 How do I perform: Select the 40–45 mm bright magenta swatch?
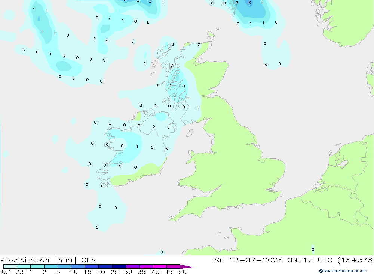[x=160, y=267]
